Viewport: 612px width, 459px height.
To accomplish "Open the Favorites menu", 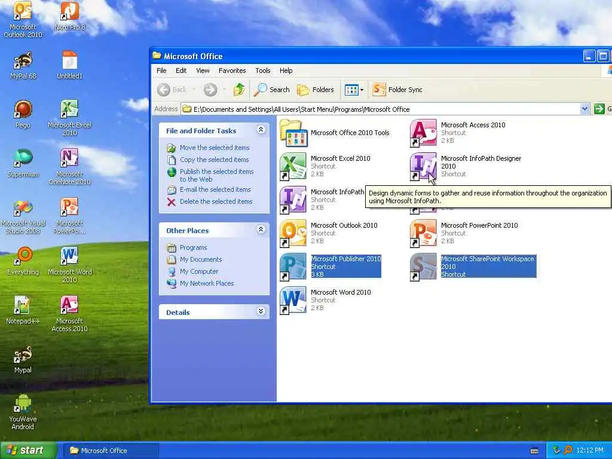I will click(232, 71).
